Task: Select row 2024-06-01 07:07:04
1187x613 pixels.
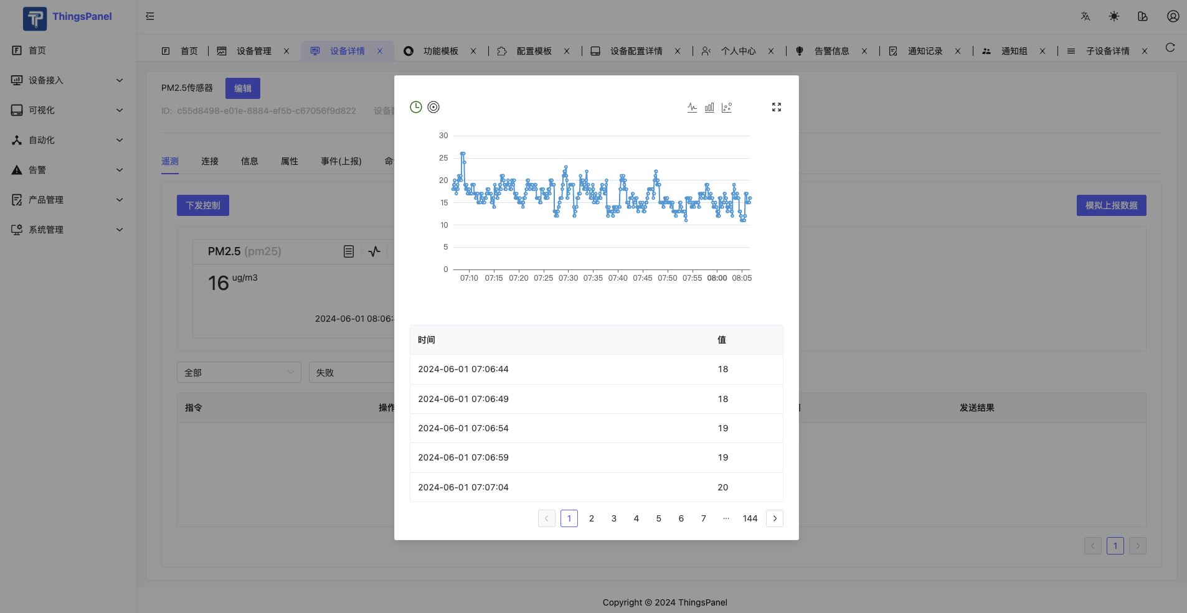Action: (597, 487)
